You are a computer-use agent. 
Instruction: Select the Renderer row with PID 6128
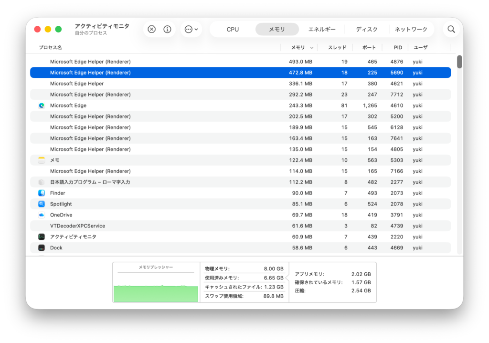pos(241,127)
